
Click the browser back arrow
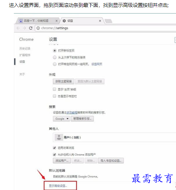tap(18, 28)
